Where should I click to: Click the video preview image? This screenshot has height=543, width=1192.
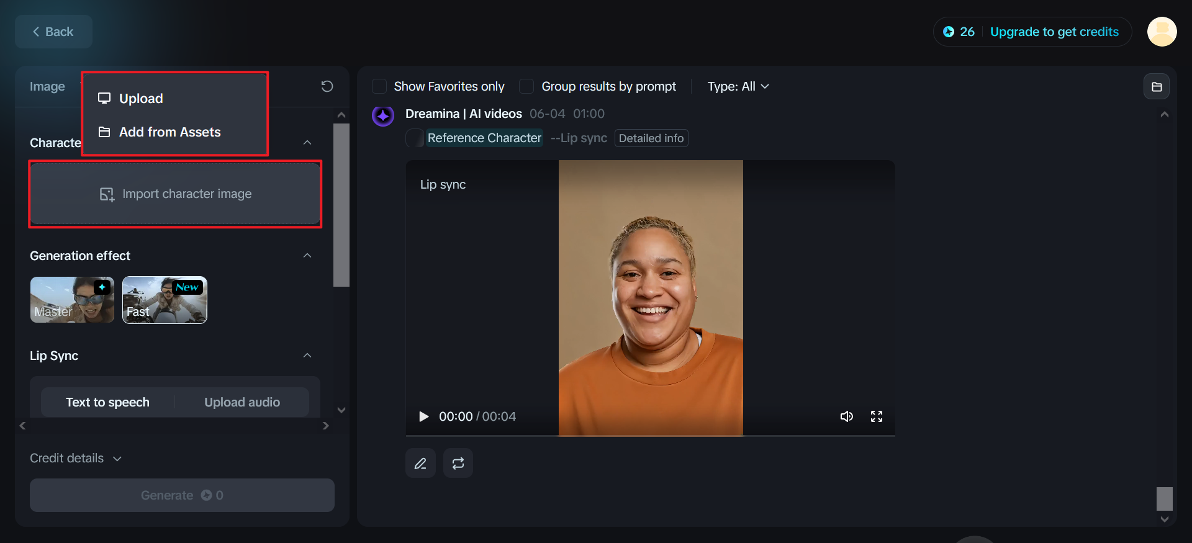pyautogui.click(x=651, y=298)
